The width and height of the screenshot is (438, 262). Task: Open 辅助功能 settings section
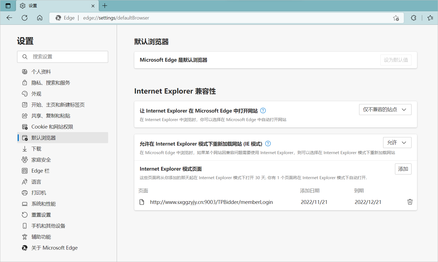click(x=63, y=237)
